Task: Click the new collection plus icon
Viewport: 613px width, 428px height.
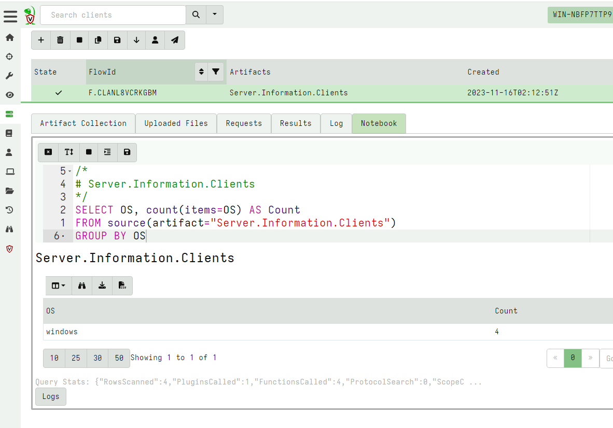Action: click(x=41, y=40)
